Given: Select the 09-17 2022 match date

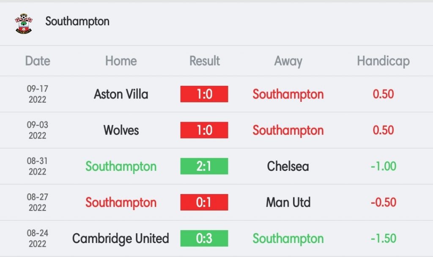Looking at the screenshot, I should (38, 94).
